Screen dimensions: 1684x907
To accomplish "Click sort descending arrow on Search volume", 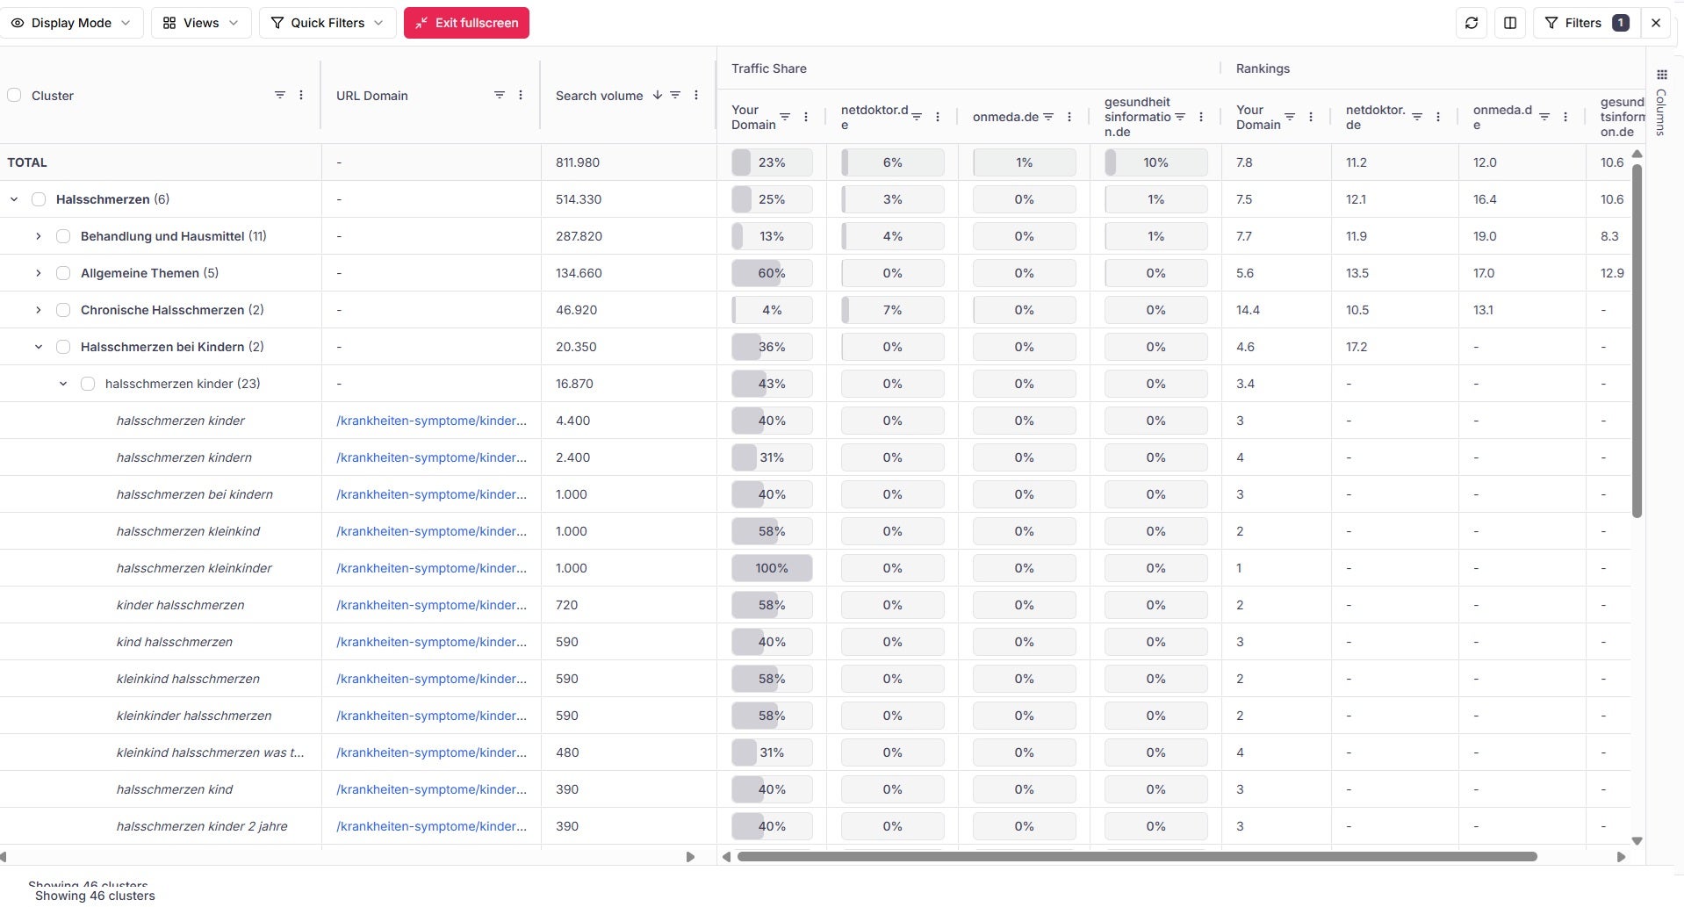I will click(x=657, y=95).
